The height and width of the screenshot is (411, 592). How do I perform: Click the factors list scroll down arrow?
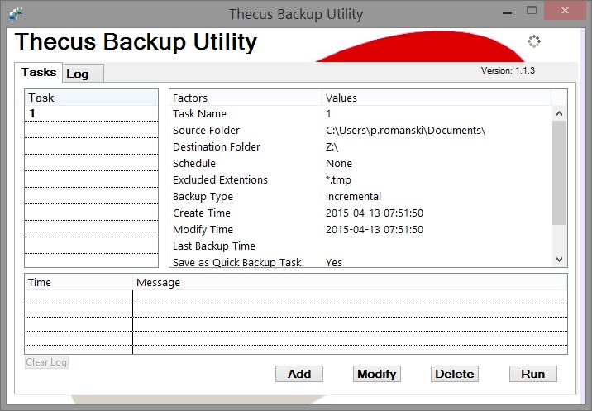(560, 259)
